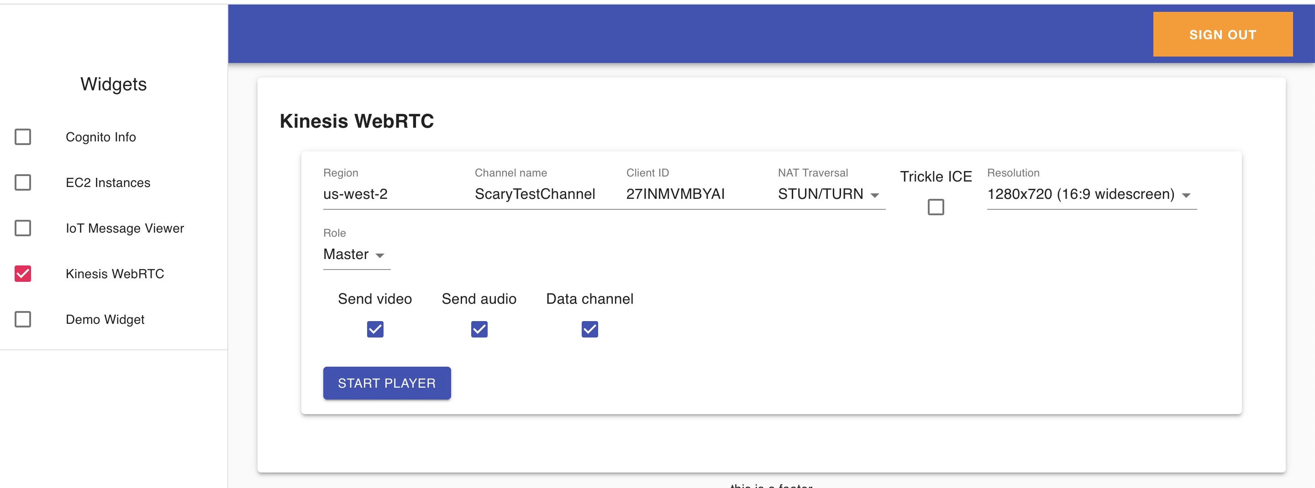Toggle the Trickle ICE checkbox
This screenshot has height=488, width=1315.
pyautogui.click(x=936, y=207)
